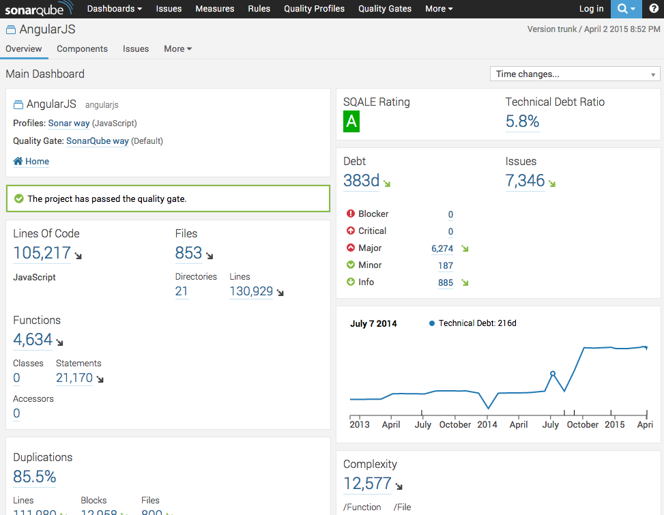Open the 5.8% technical debt ratio
This screenshot has height=515, width=664.
coord(523,122)
